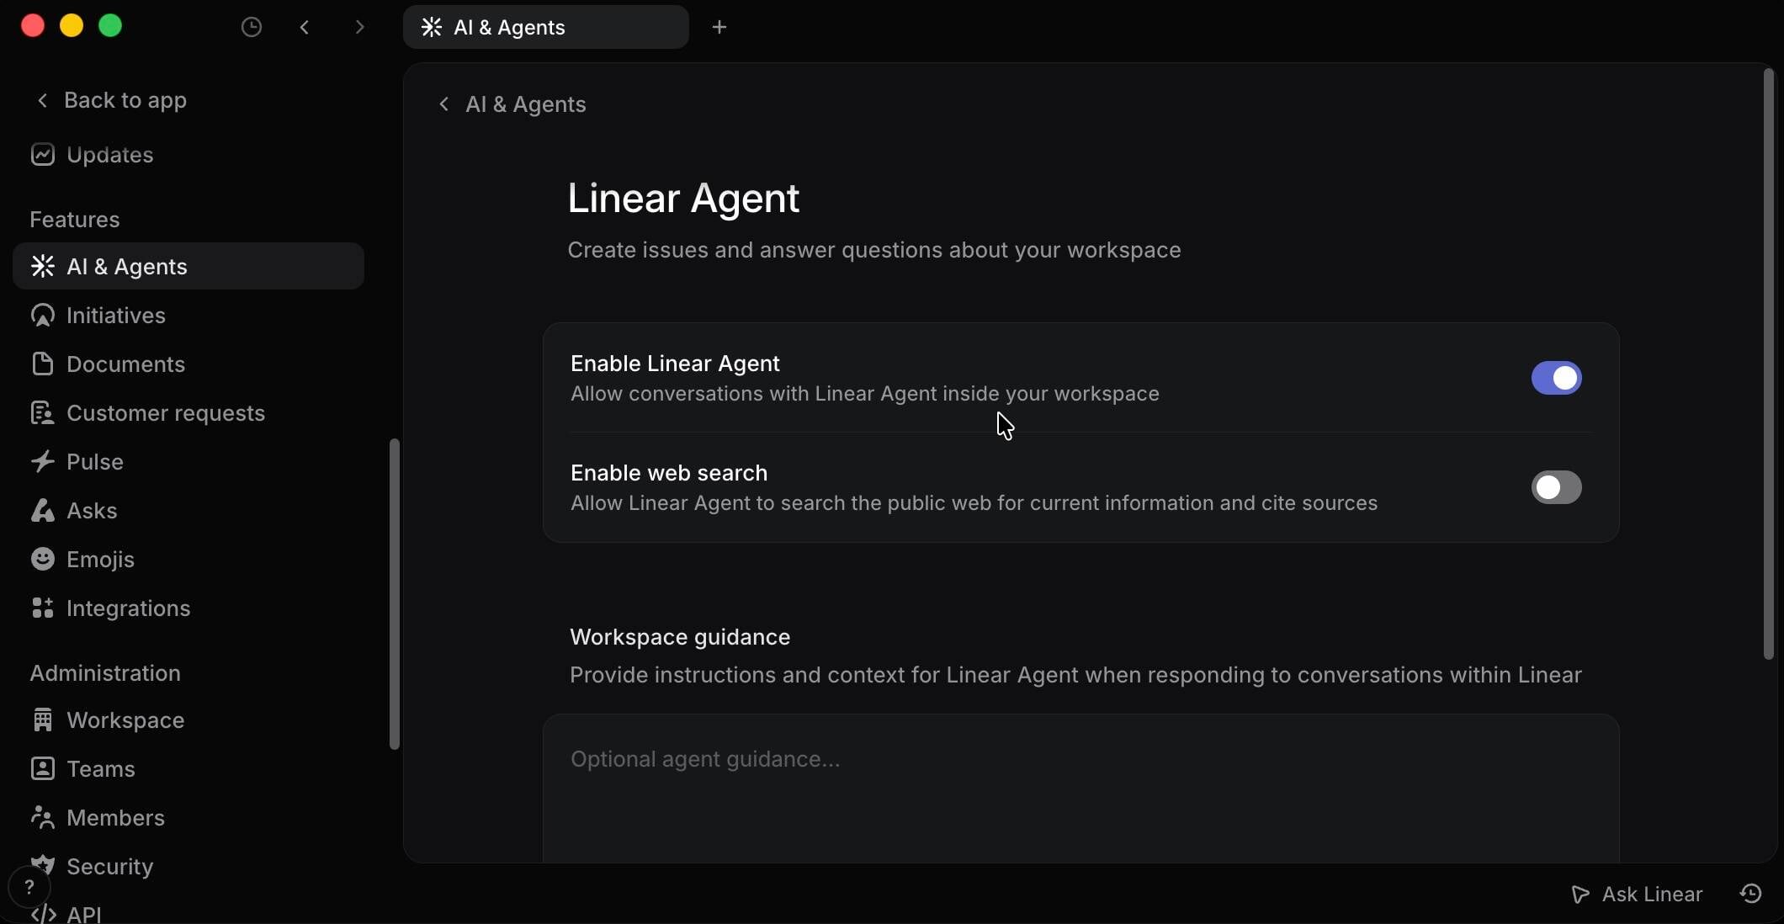Open recent history icon beside Ask Linear
The width and height of the screenshot is (1784, 924).
[1751, 894]
